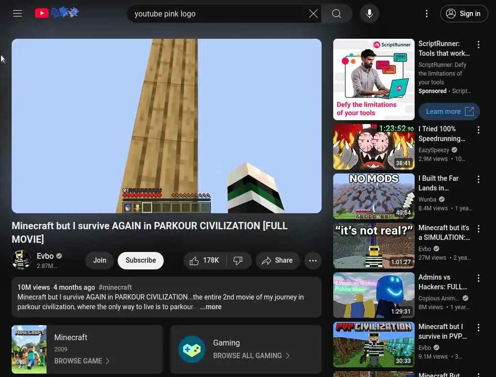Click the main video title text
This screenshot has height=377, width=496.
coord(150,232)
